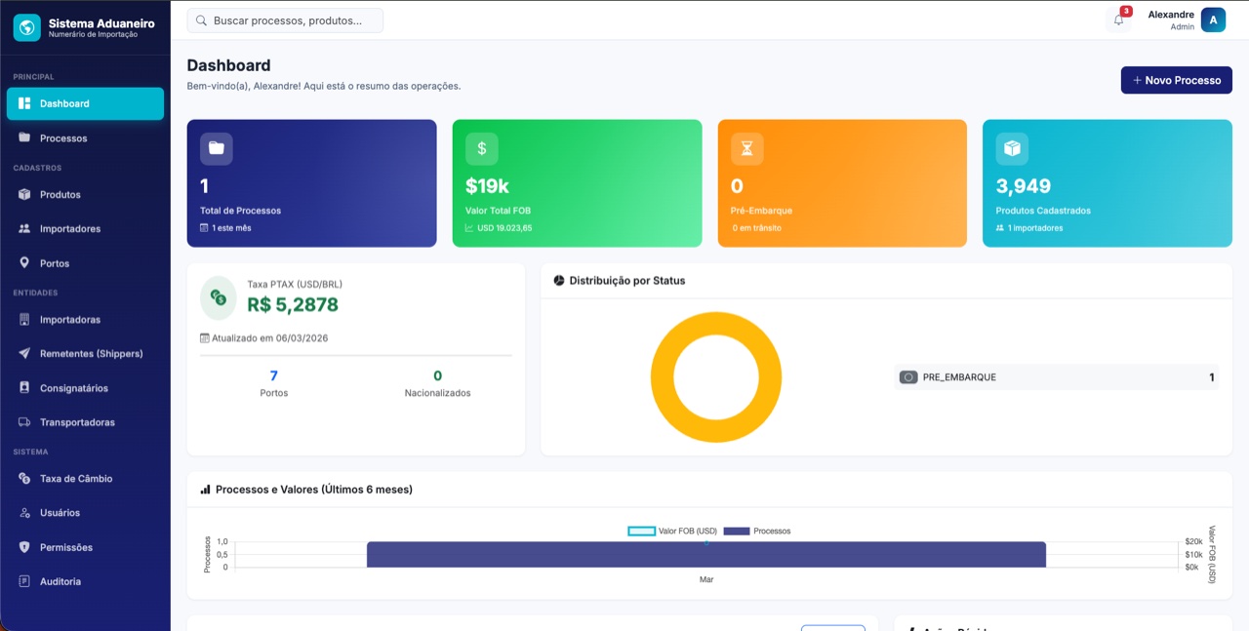Click the 0 em trânsito subtext
This screenshot has width=1249, height=631.
[756, 228]
